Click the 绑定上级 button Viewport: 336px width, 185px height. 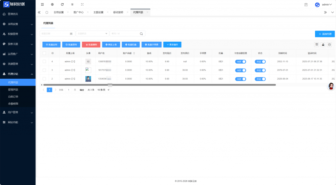111,45
